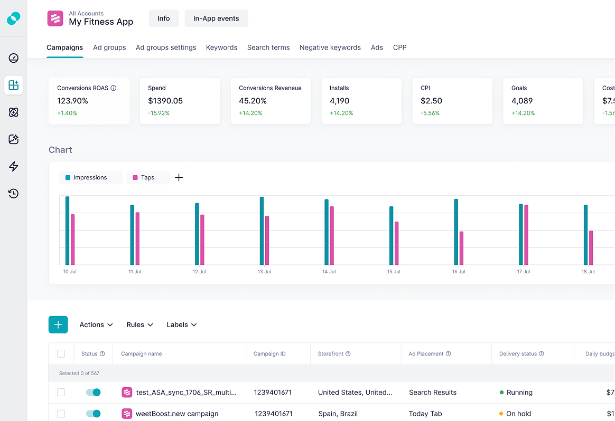Check the select-all campaigns header checkbox
Image resolution: width=615 pixels, height=421 pixels.
(61, 354)
